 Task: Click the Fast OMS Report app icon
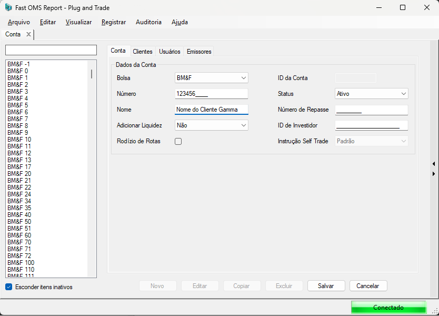coord(8,7)
